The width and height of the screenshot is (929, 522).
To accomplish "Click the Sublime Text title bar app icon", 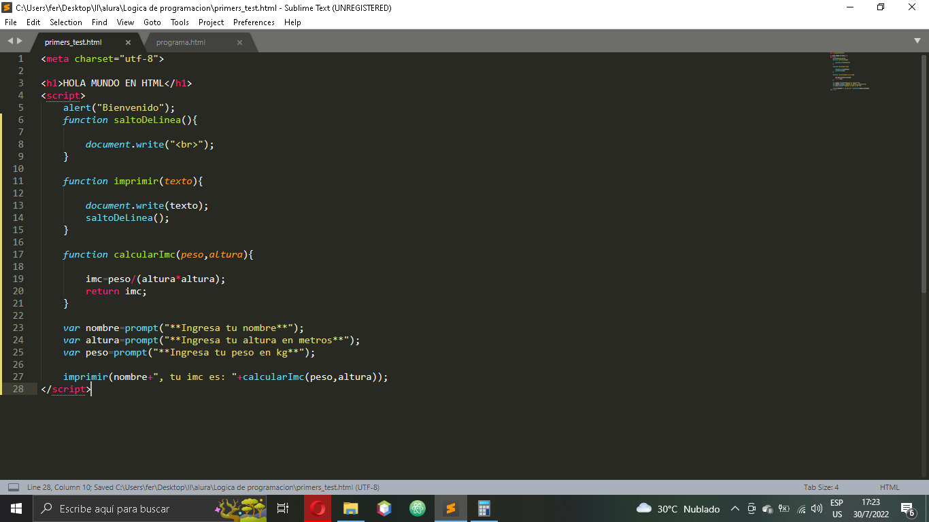I will pos(7,7).
